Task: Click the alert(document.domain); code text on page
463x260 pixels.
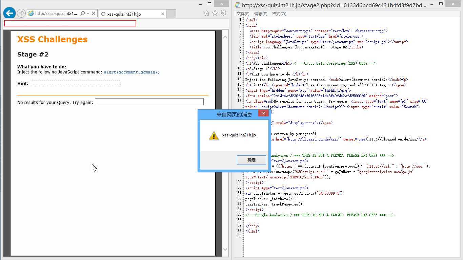Action: [x=132, y=72]
